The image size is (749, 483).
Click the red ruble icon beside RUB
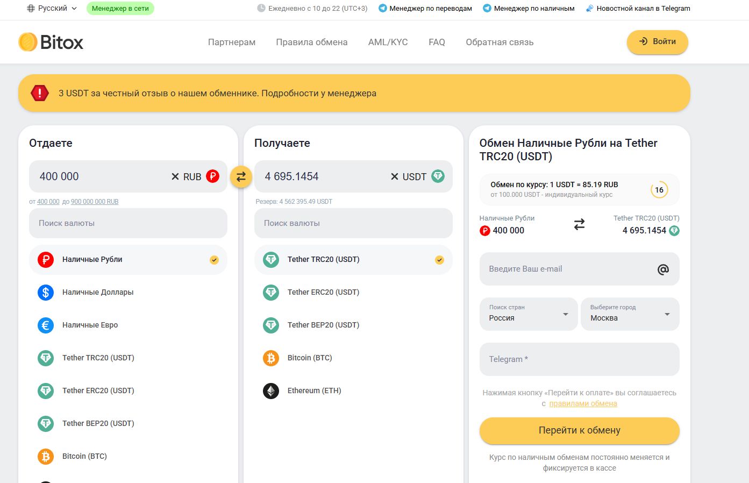click(x=213, y=176)
